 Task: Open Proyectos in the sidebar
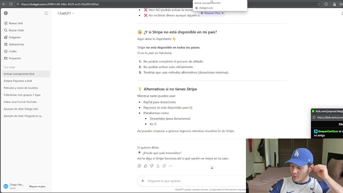click(x=26, y=58)
